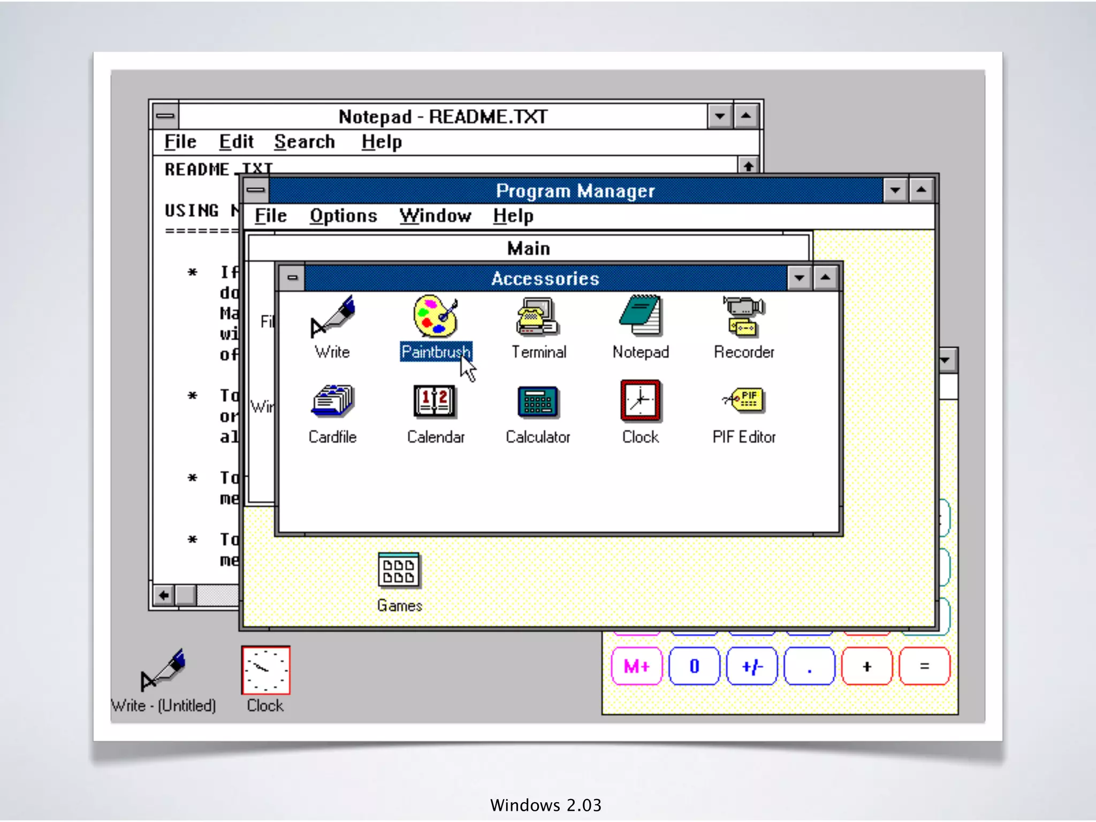
Task: Open the Options menu in Program Manager
Action: (x=343, y=216)
